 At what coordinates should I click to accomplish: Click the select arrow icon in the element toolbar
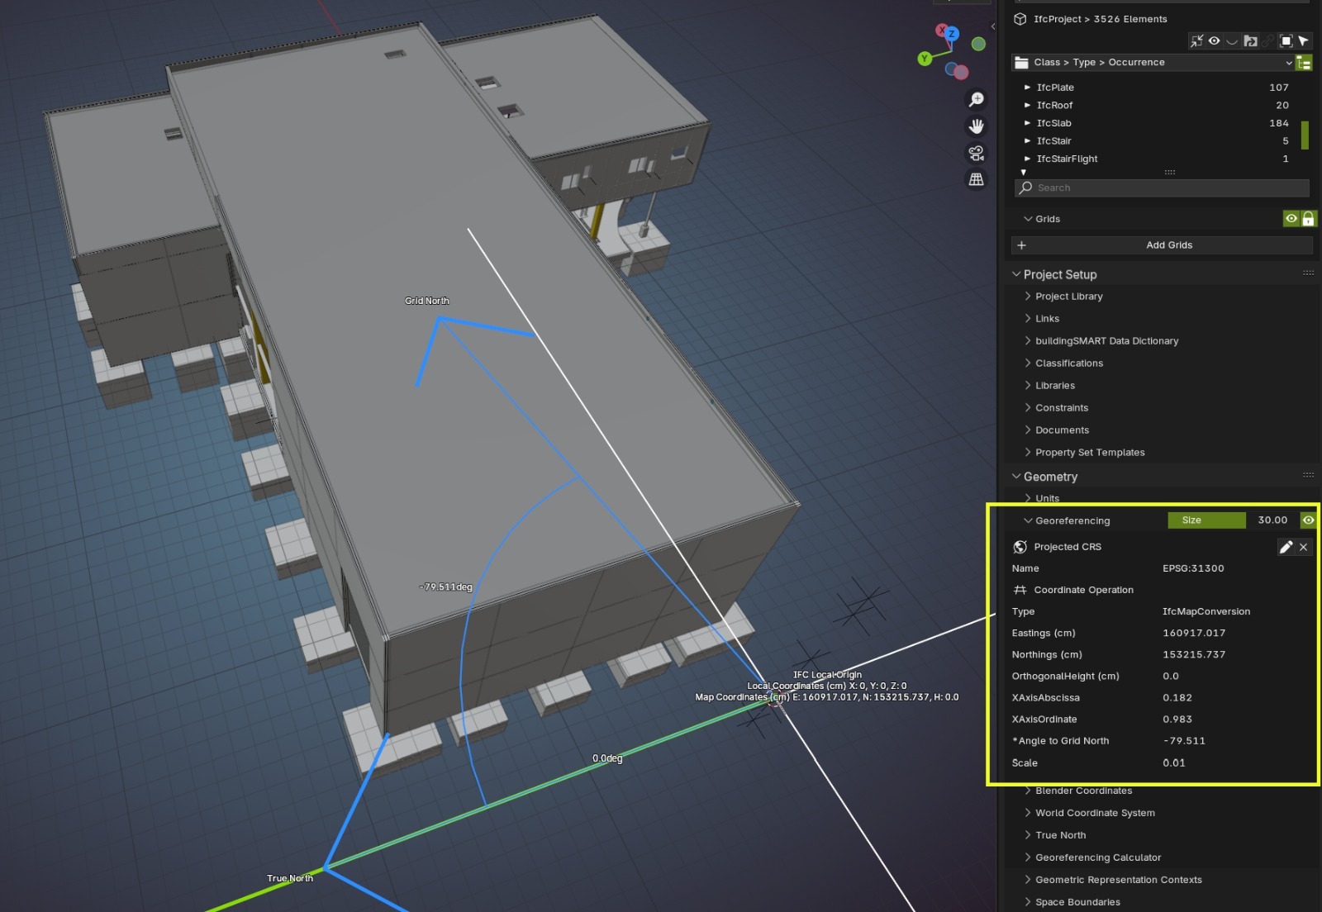pos(1303,40)
